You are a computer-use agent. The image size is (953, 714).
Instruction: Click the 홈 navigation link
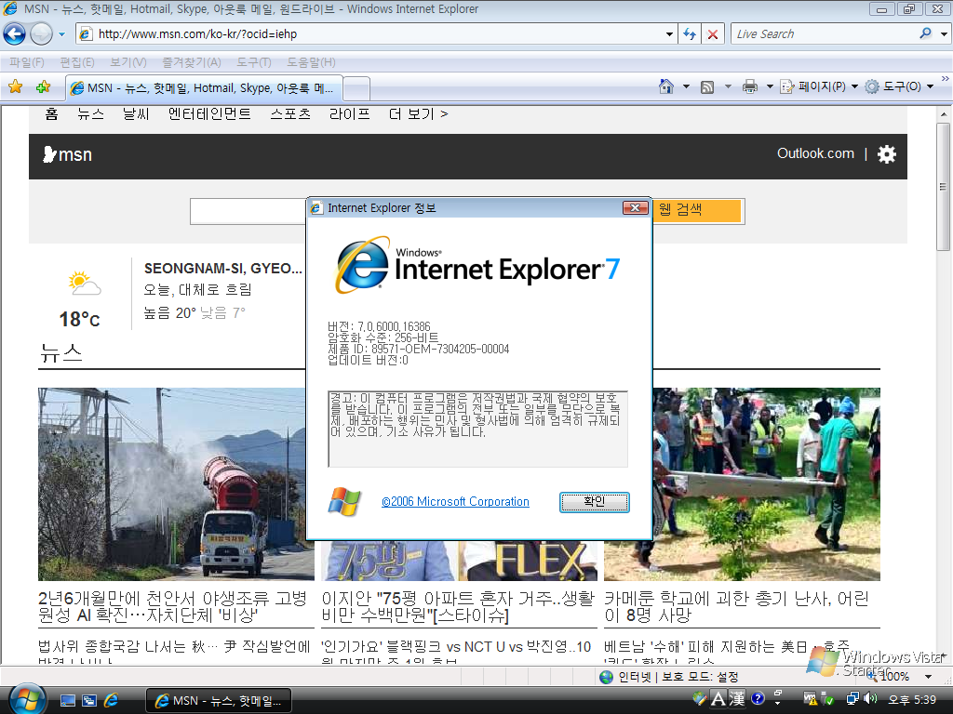[x=52, y=113]
